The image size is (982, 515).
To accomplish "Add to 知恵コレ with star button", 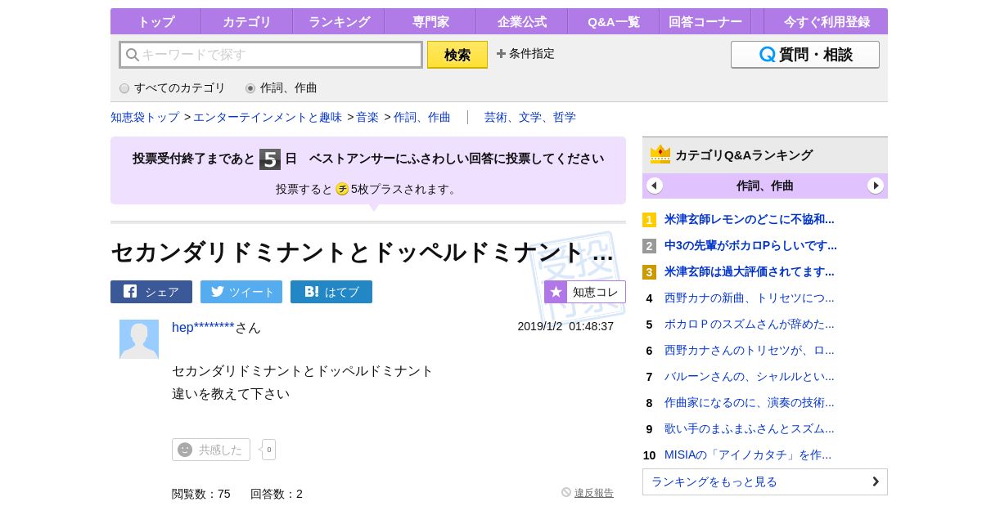I will 585,292.
